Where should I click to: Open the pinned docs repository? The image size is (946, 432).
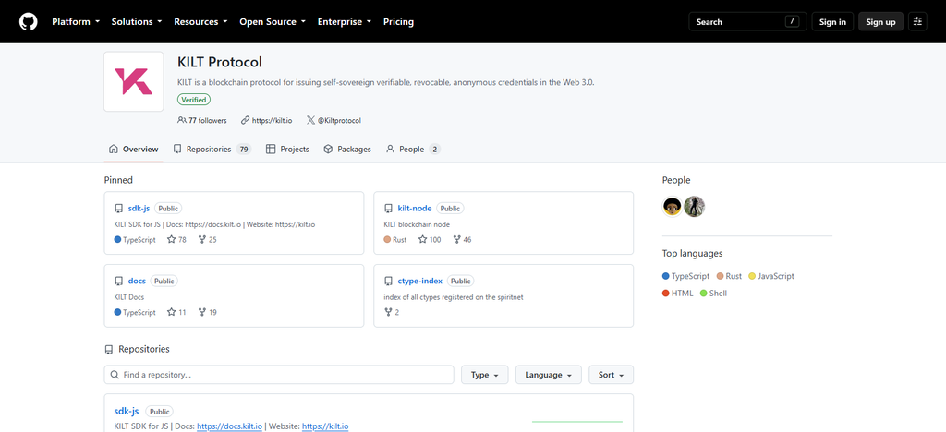pos(137,282)
